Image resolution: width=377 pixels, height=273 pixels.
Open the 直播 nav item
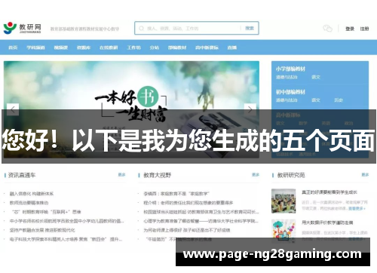point(232,48)
